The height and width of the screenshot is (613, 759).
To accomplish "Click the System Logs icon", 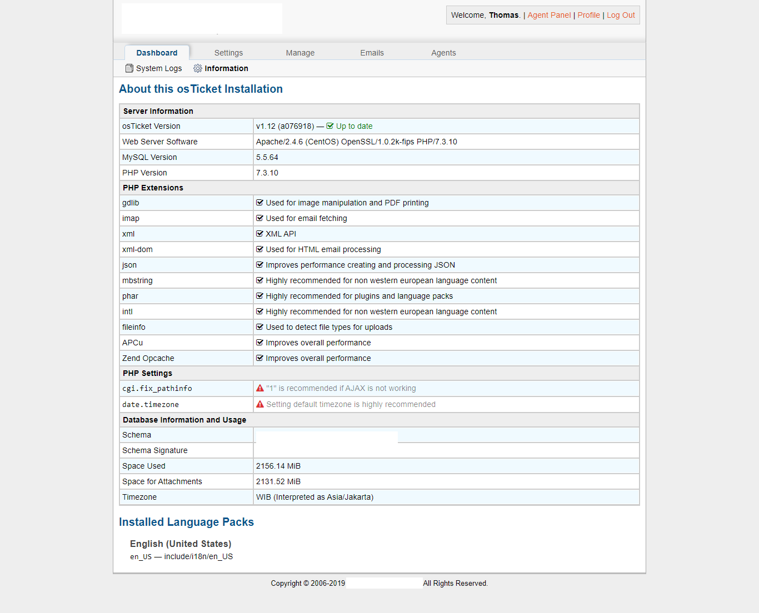I will [129, 68].
